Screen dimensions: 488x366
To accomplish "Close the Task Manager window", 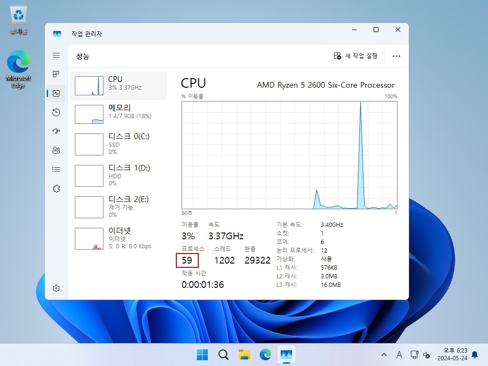I will [398, 30].
